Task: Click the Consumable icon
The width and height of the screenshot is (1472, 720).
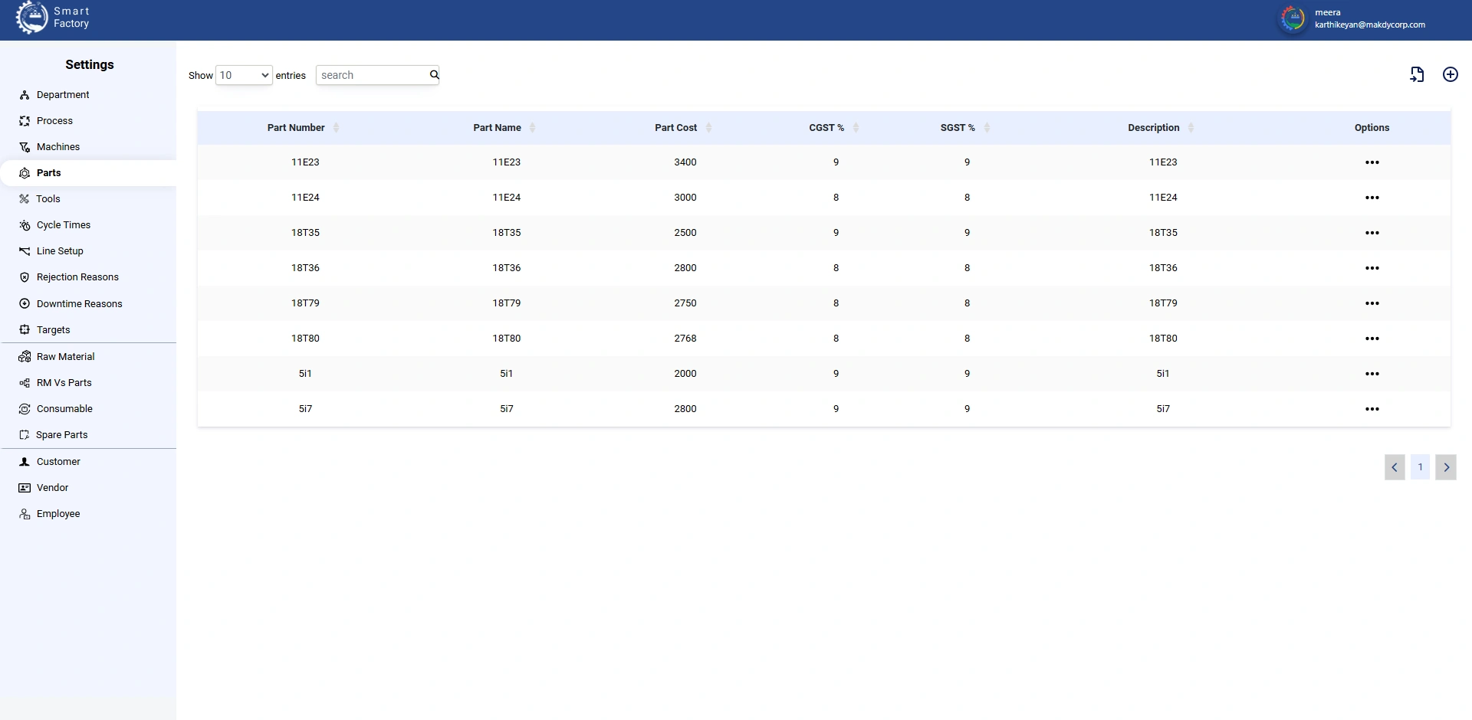Action: coord(25,409)
